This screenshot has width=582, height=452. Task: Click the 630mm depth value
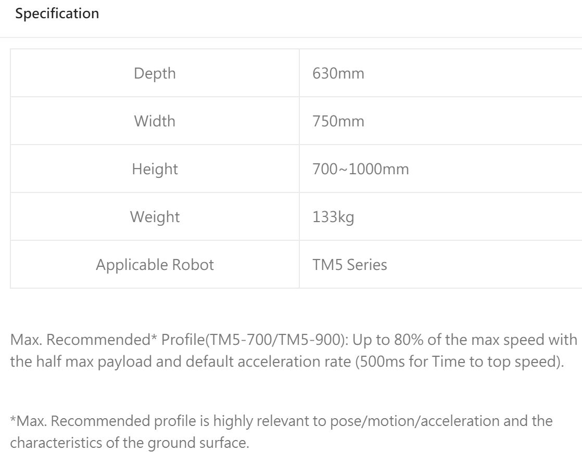tap(338, 73)
